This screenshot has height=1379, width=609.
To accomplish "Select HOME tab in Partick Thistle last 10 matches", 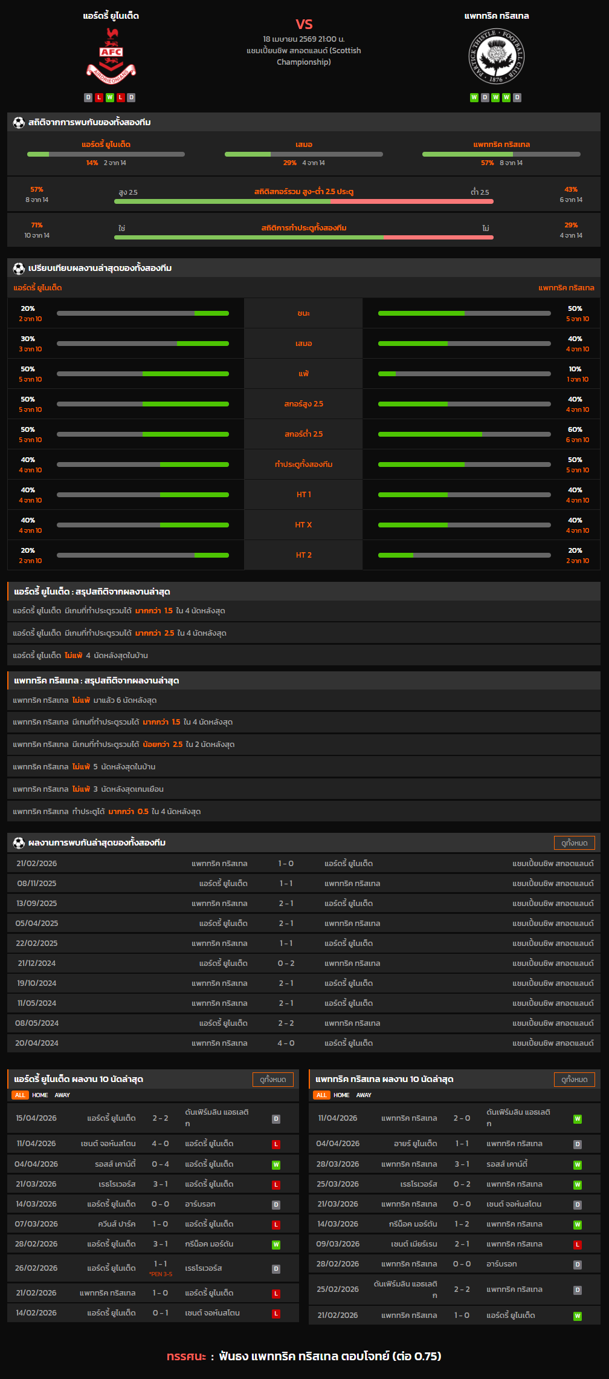I will 341,1095.
